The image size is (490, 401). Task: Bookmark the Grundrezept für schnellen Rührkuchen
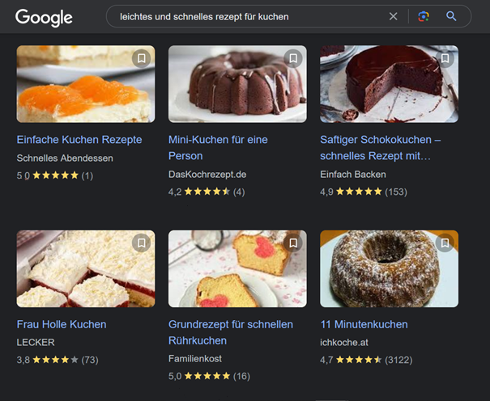click(x=293, y=243)
